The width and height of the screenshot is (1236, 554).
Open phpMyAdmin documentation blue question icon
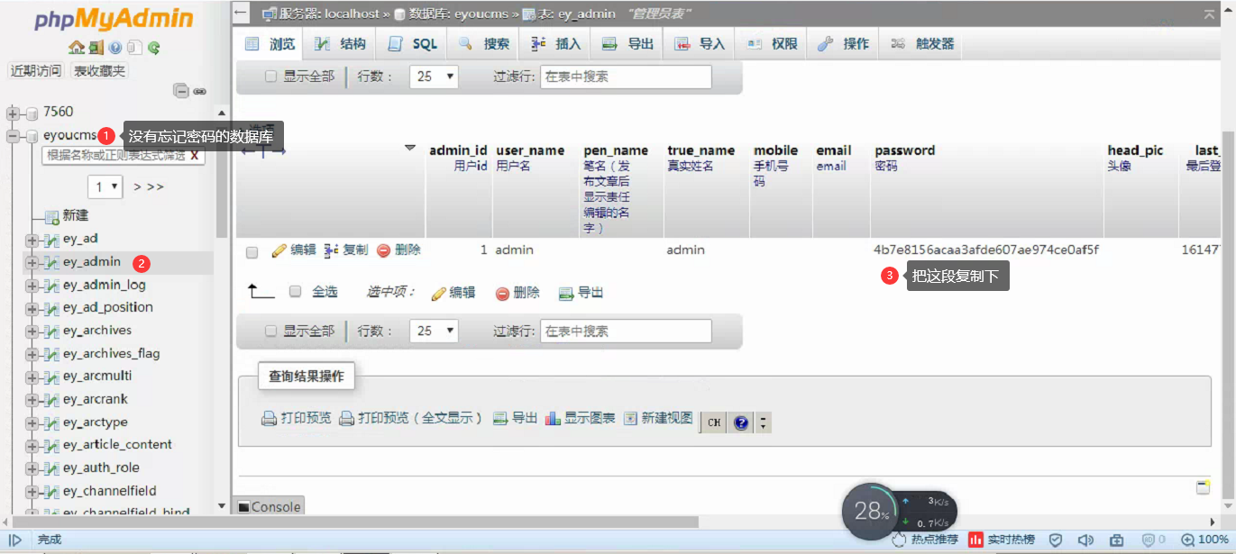click(115, 48)
